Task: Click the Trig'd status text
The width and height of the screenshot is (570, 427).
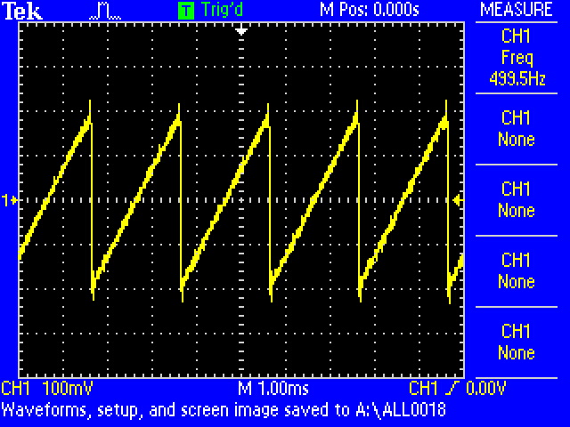Action: pos(223,11)
